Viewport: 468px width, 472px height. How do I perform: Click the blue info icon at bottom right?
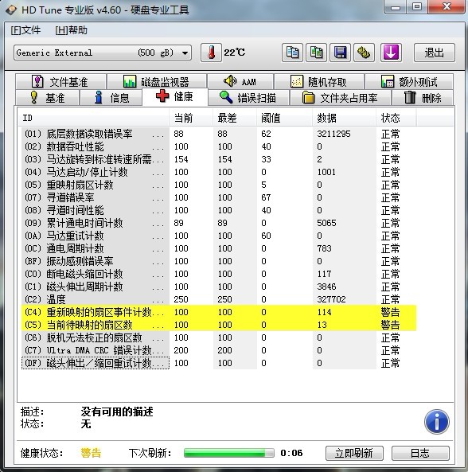coord(437,421)
